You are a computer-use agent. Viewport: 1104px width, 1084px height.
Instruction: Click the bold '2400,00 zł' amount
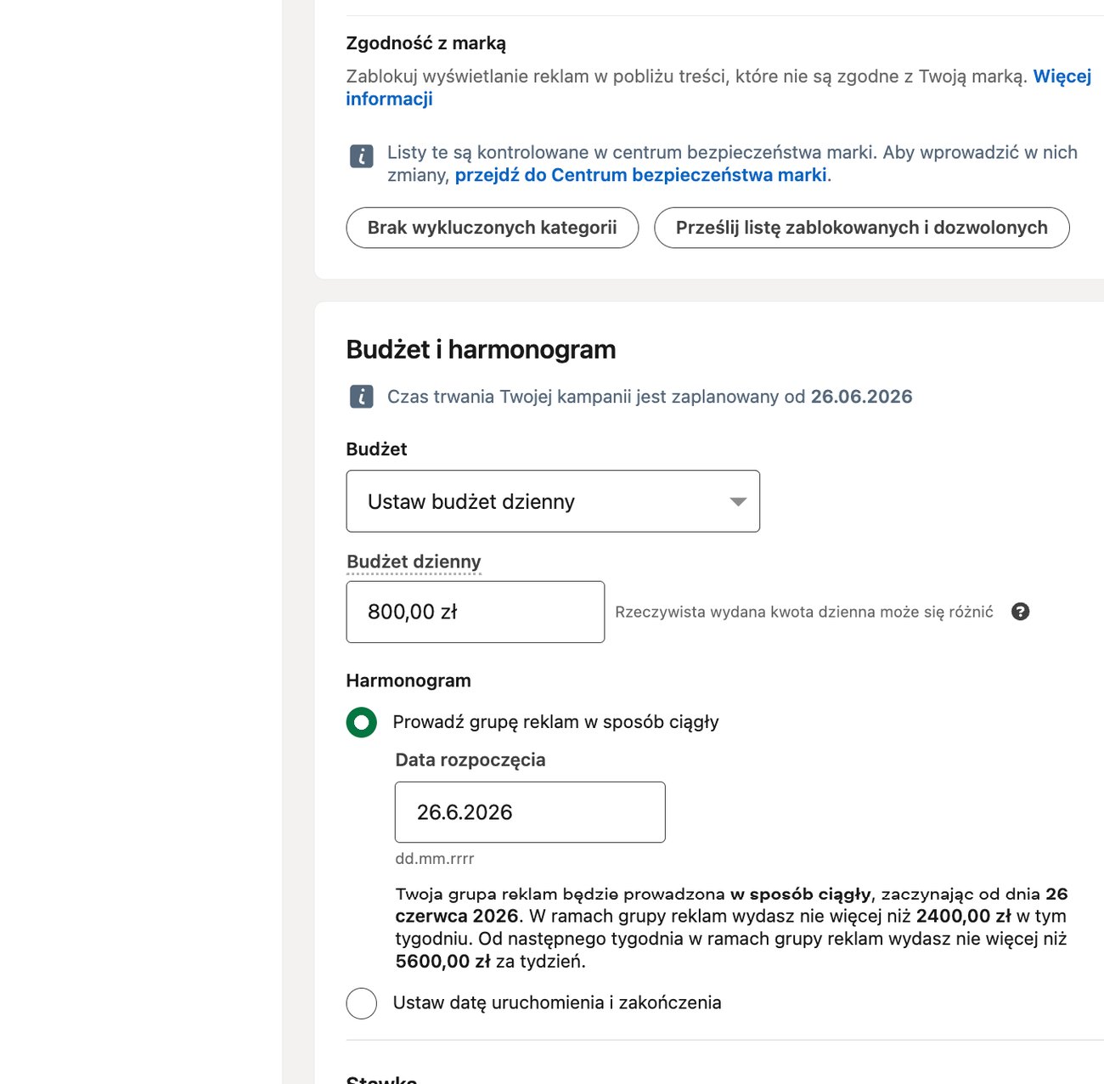(x=964, y=917)
